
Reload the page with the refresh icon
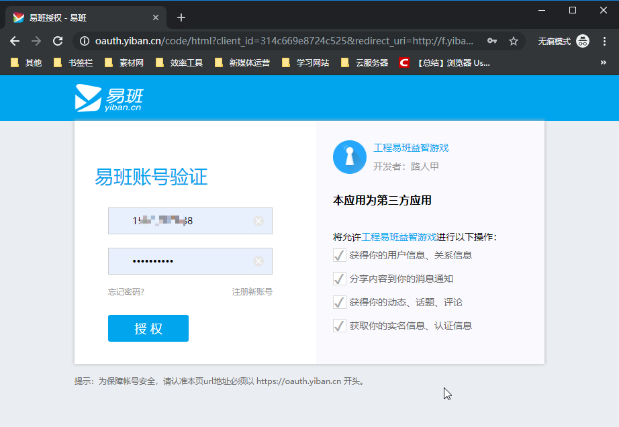click(58, 41)
